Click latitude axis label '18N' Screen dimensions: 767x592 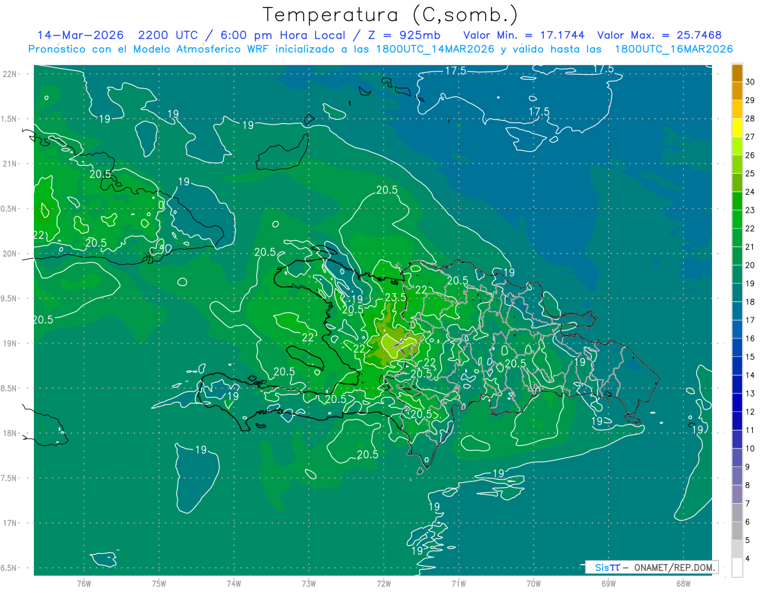(x=10, y=433)
